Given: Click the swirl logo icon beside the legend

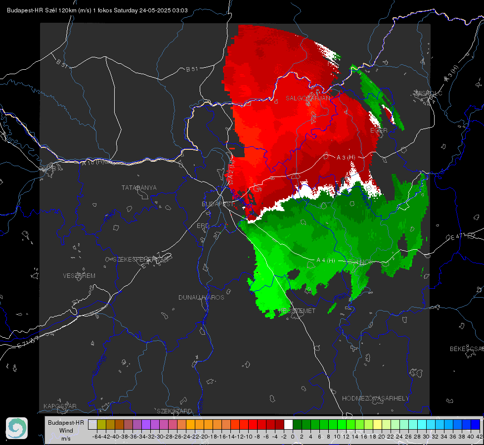Looking at the screenshot, I should tap(17, 428).
